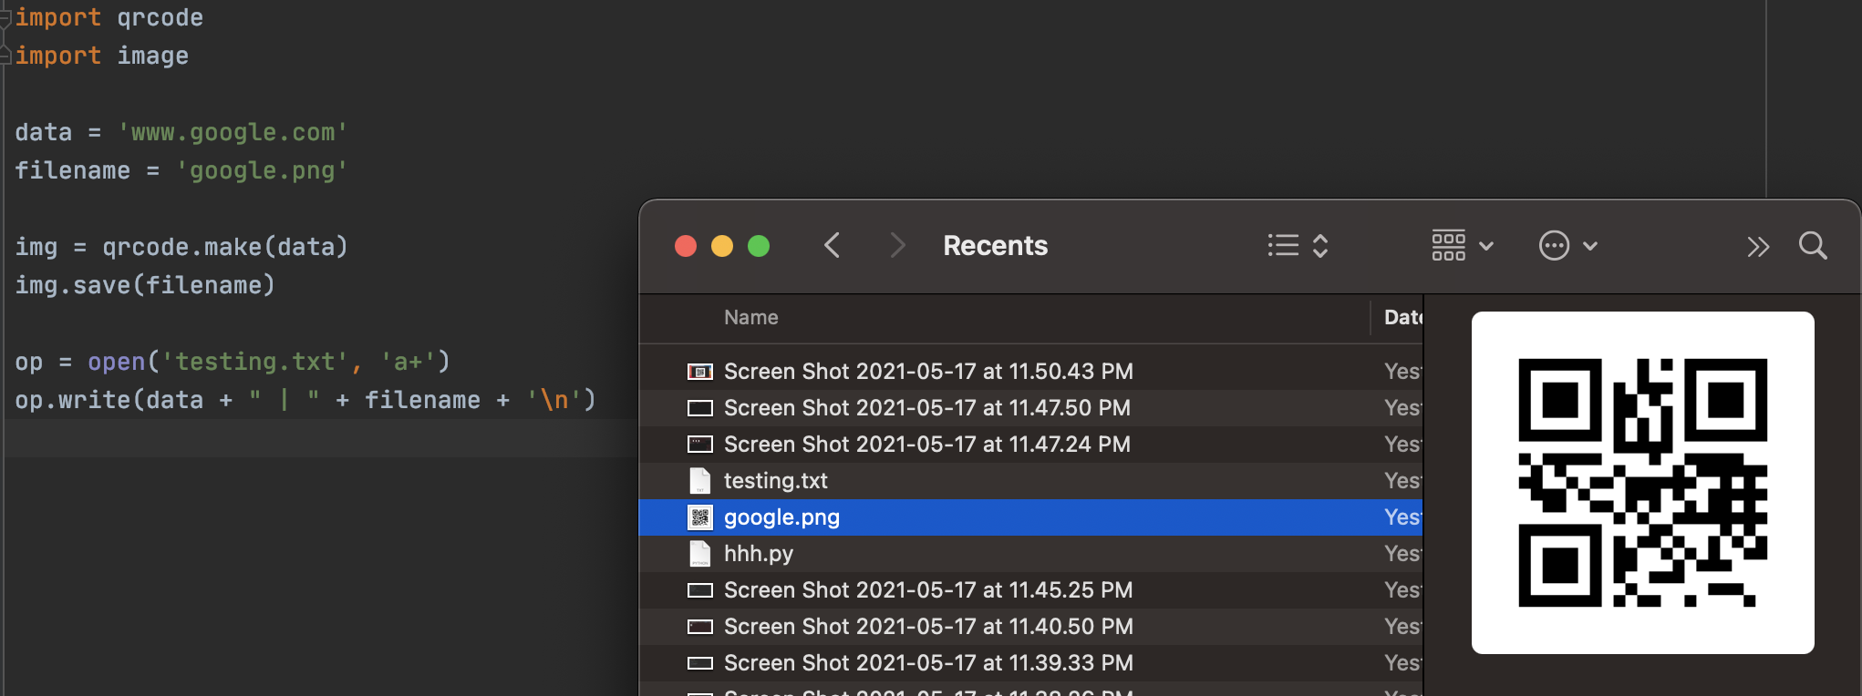This screenshot has width=1862, height=696.
Task: Click the Date value of testing.txt row
Action: point(1402,481)
